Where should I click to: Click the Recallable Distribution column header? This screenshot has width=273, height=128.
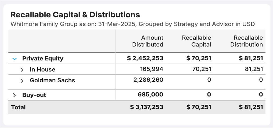(246, 41)
